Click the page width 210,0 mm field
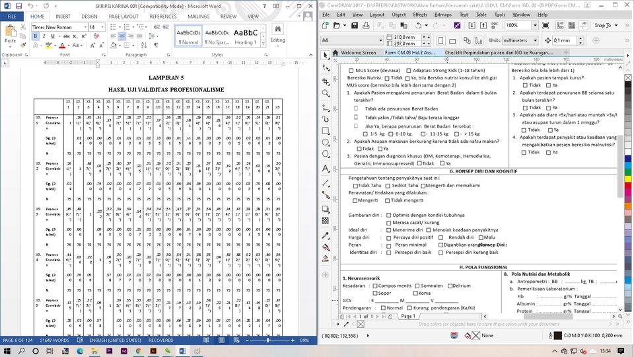The width and height of the screenshot is (634, 357). pyautogui.click(x=407, y=37)
